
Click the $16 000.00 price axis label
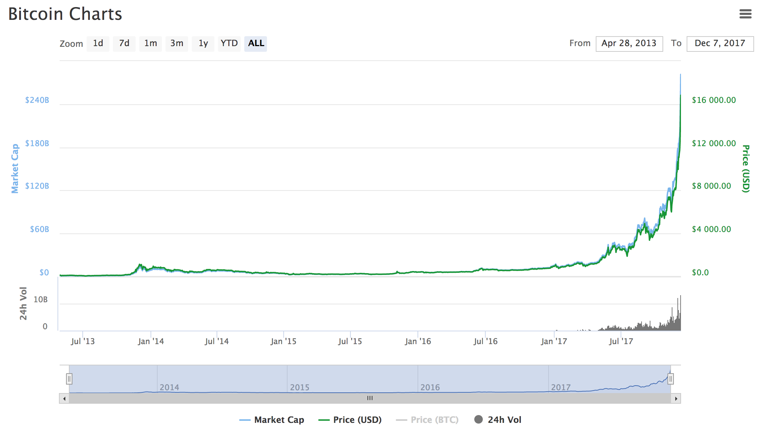(714, 100)
